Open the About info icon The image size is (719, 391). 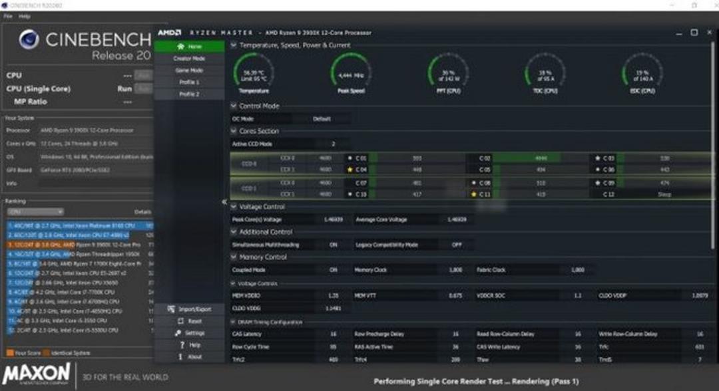(180, 356)
